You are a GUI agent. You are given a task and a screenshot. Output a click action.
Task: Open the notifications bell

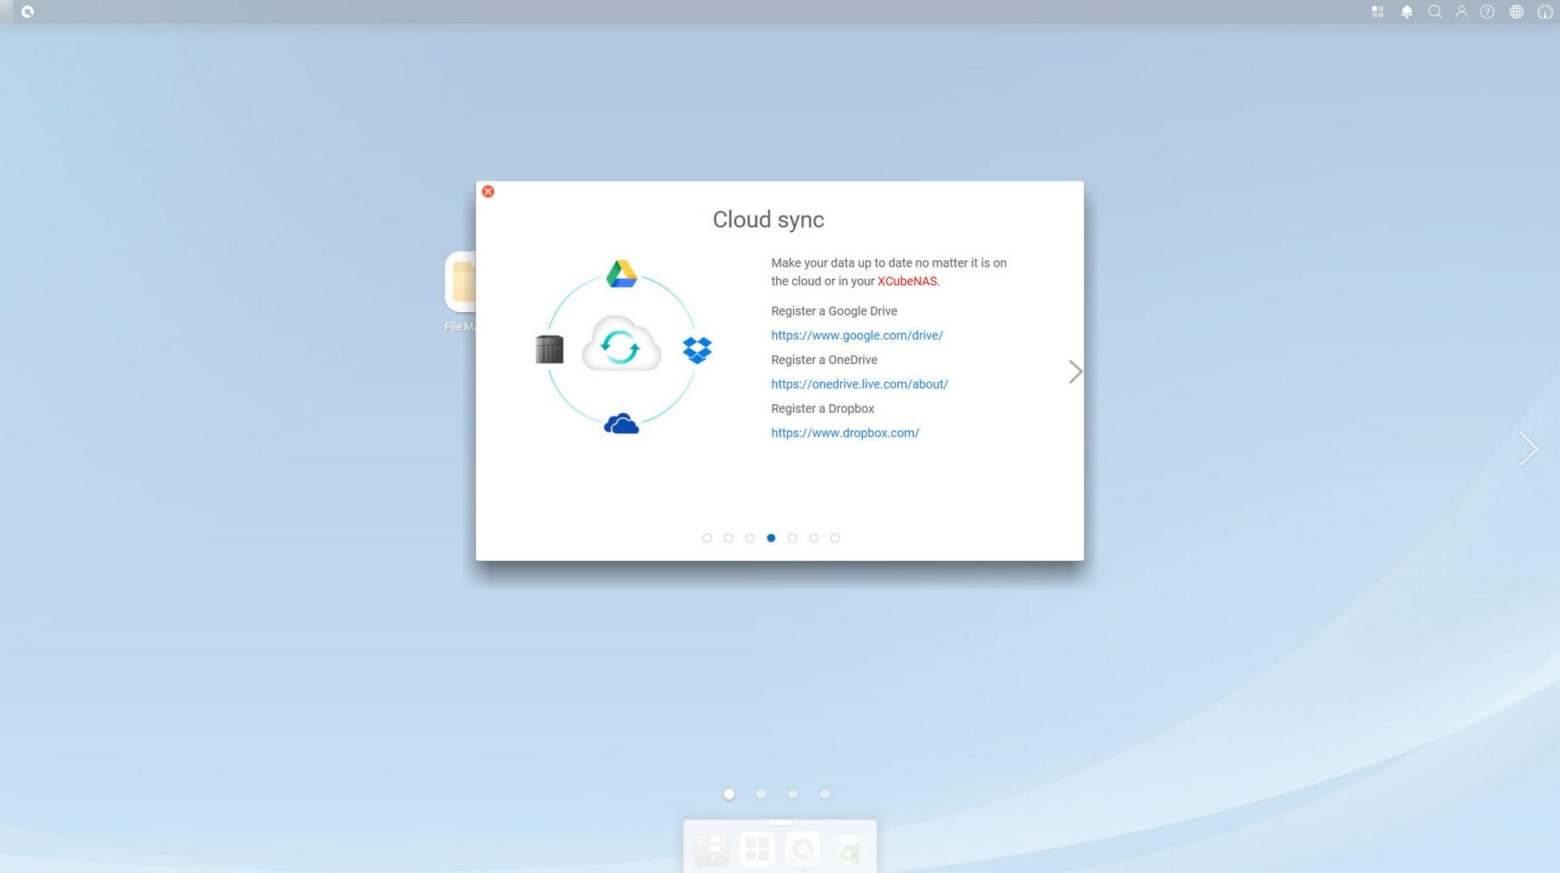(x=1406, y=12)
